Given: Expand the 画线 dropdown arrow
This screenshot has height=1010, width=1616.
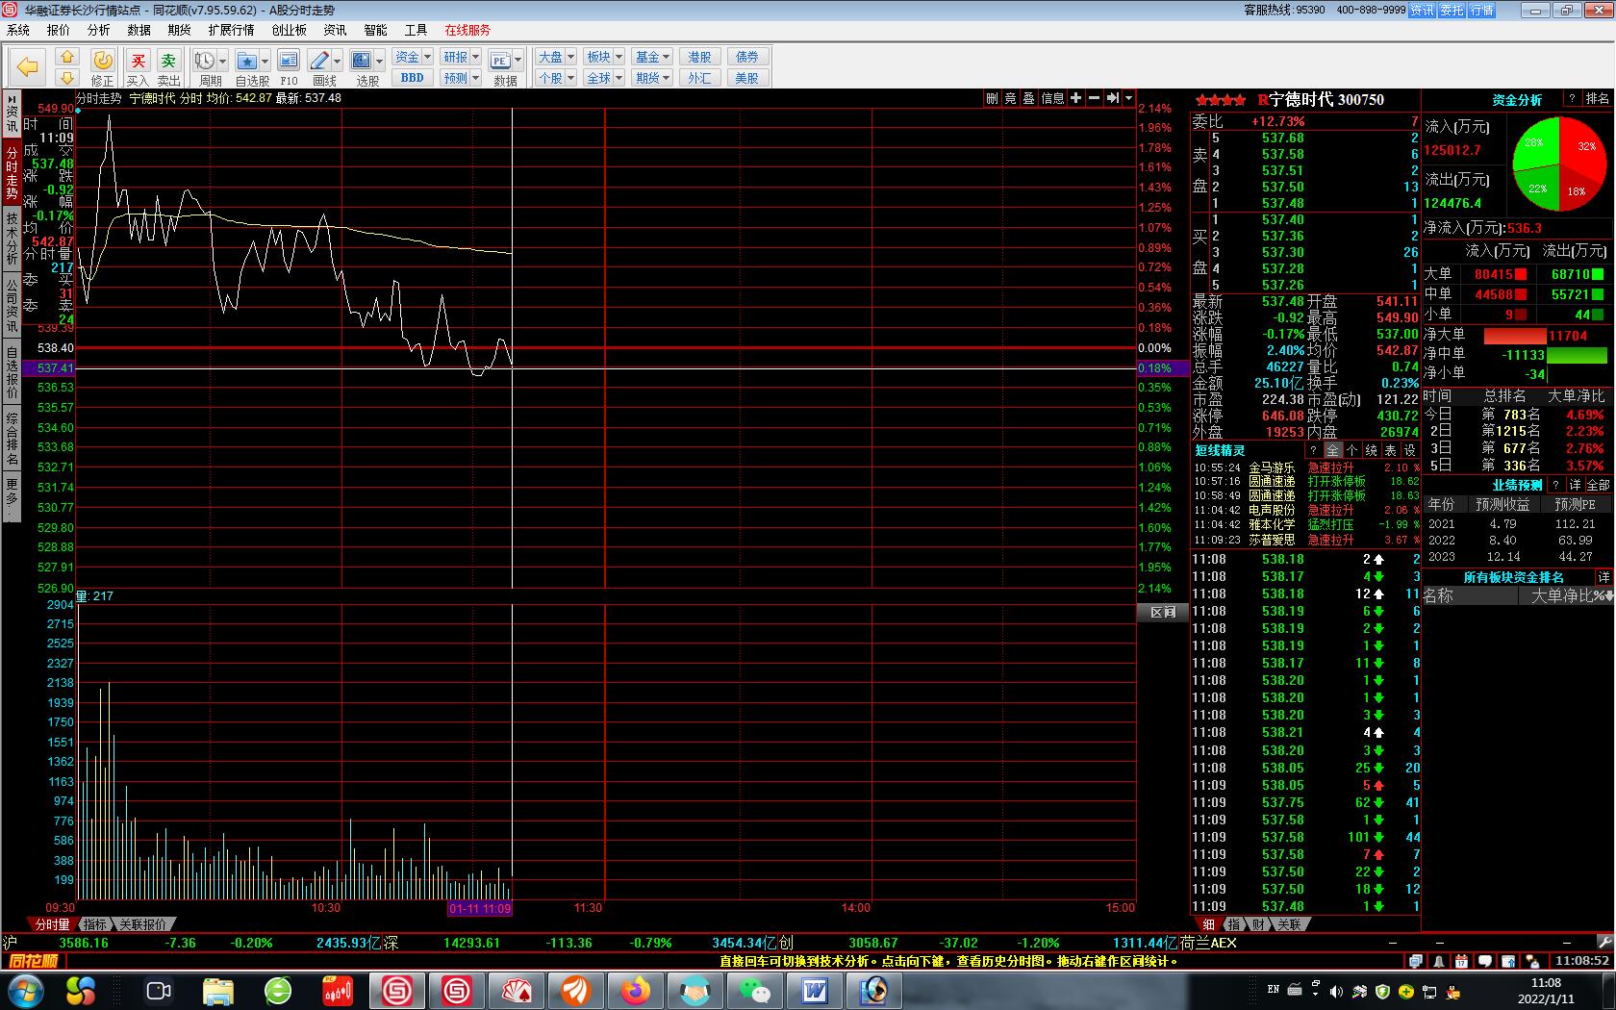Looking at the screenshot, I should [337, 61].
